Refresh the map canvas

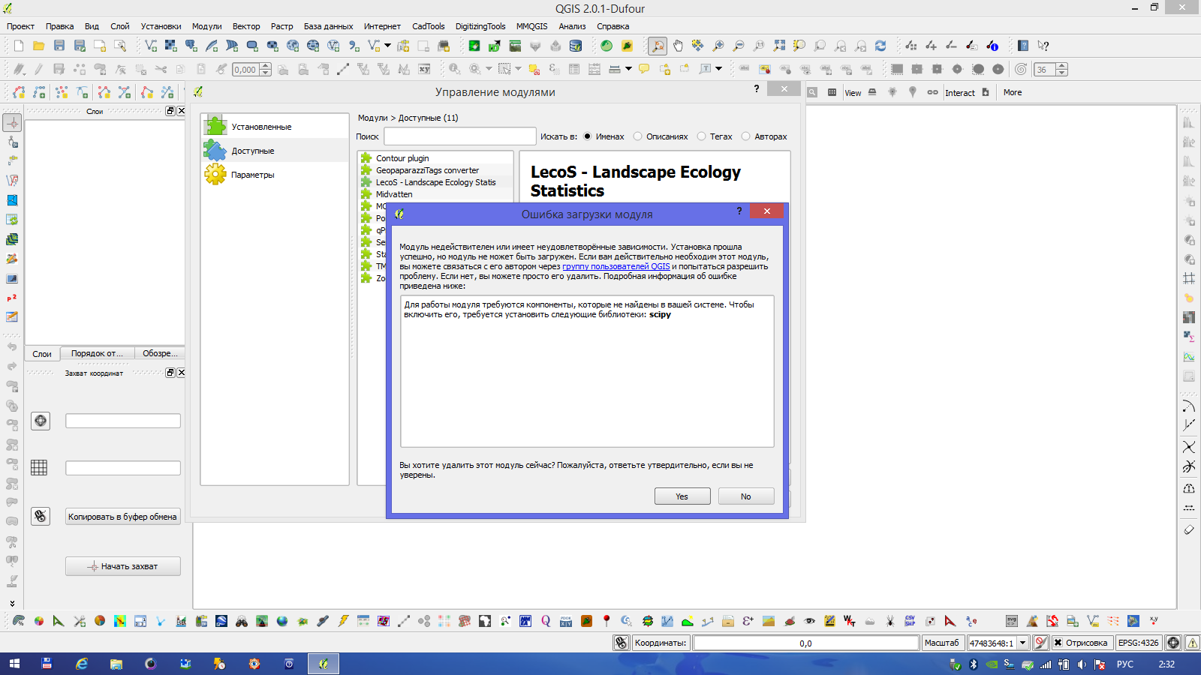tap(880, 46)
